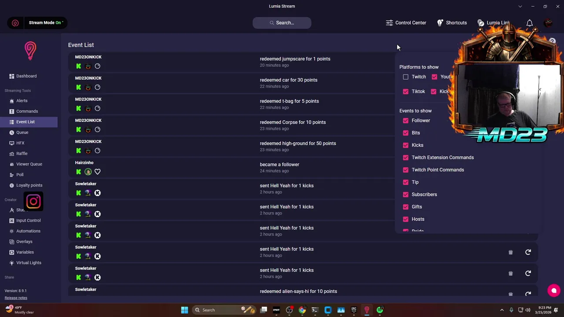Select HFX in the sidebar

coord(29,143)
